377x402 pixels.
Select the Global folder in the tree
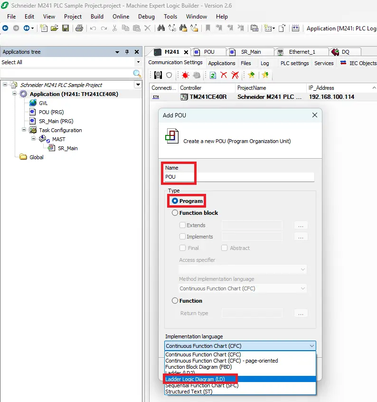36,157
